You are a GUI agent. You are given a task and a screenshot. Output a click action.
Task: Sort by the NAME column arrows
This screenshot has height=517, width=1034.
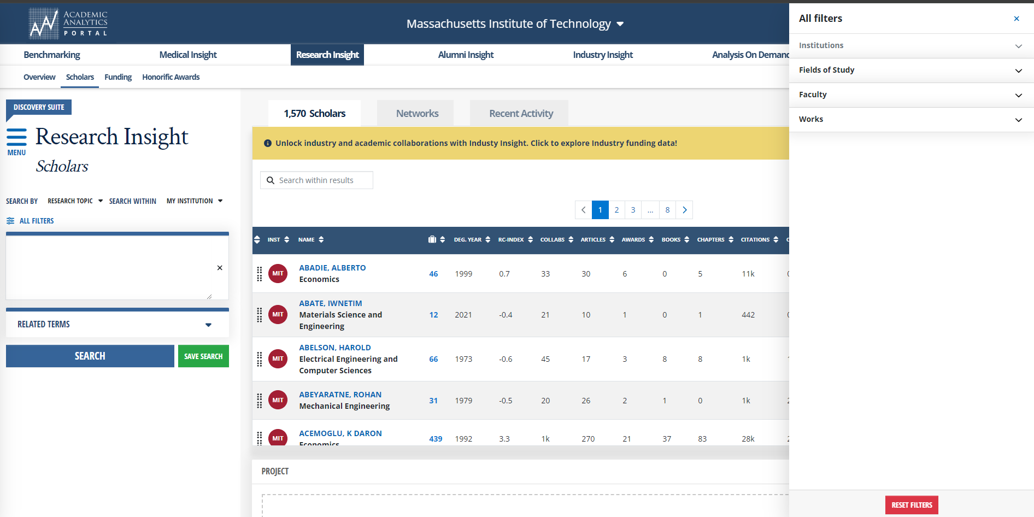(x=321, y=239)
